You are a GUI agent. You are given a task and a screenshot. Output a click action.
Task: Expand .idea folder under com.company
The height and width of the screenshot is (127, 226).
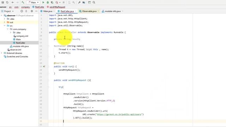(11, 32)
